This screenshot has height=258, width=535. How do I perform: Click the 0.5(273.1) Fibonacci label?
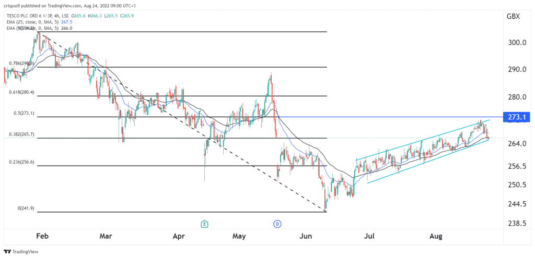pos(23,113)
